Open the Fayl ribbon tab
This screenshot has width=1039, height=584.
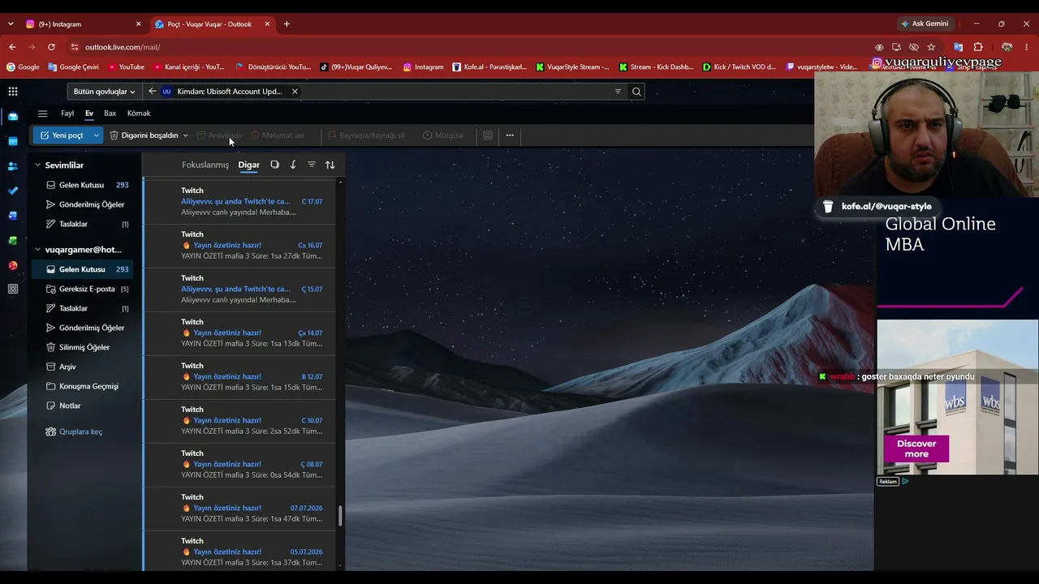67,114
